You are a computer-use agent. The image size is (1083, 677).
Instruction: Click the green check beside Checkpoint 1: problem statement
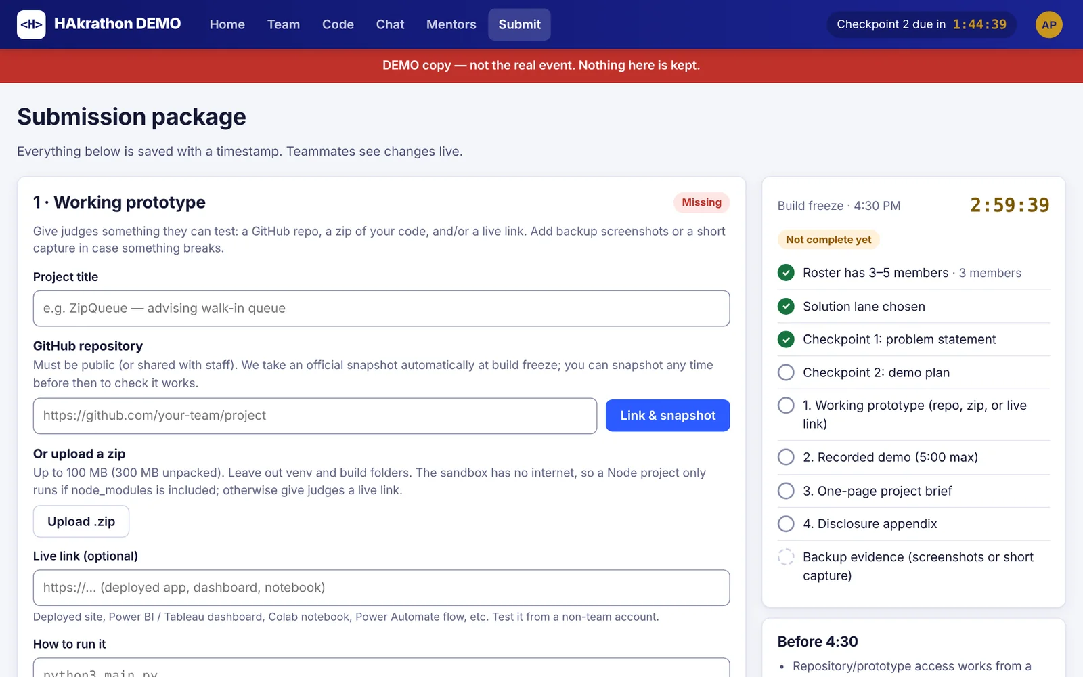786,339
